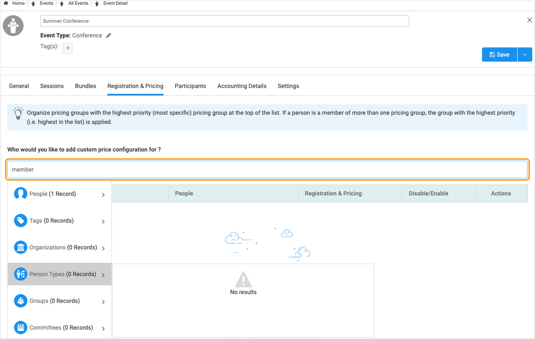The height and width of the screenshot is (339, 535).
Task: Expand the Person Types chevron
Action: point(103,275)
